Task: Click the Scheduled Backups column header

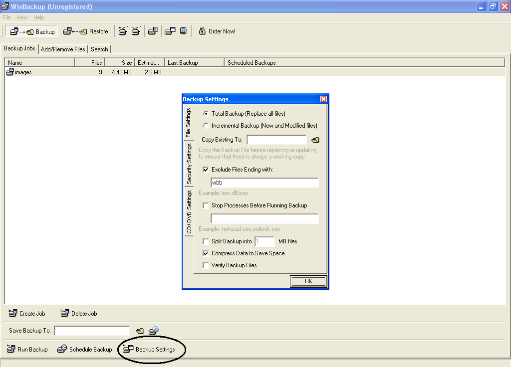Action: [x=364, y=62]
